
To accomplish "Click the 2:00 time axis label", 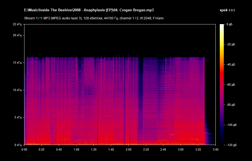I will pyautogui.click(x=128, y=149).
